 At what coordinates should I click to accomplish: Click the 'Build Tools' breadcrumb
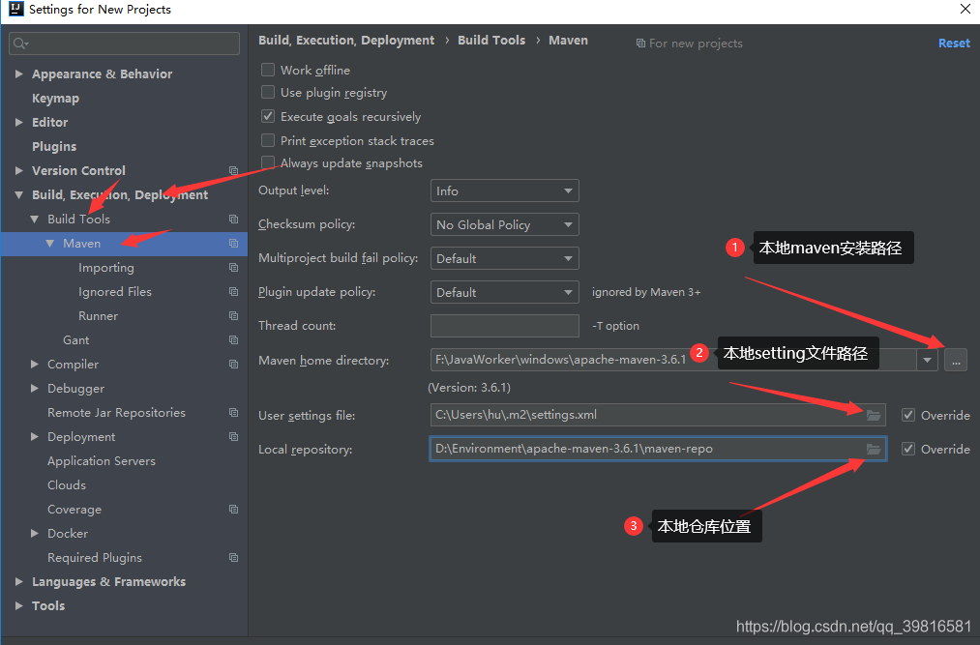491,40
